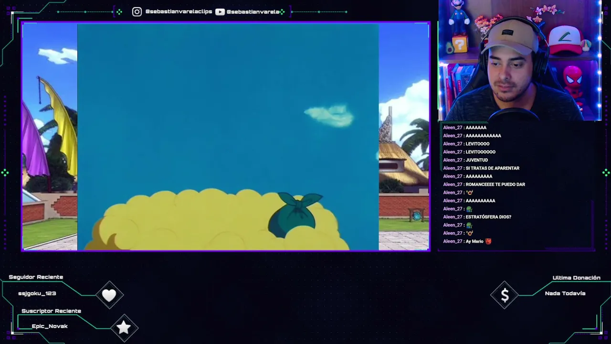
Task: Open Instagram handle @sebastianvarelaclips
Action: [x=179, y=11]
